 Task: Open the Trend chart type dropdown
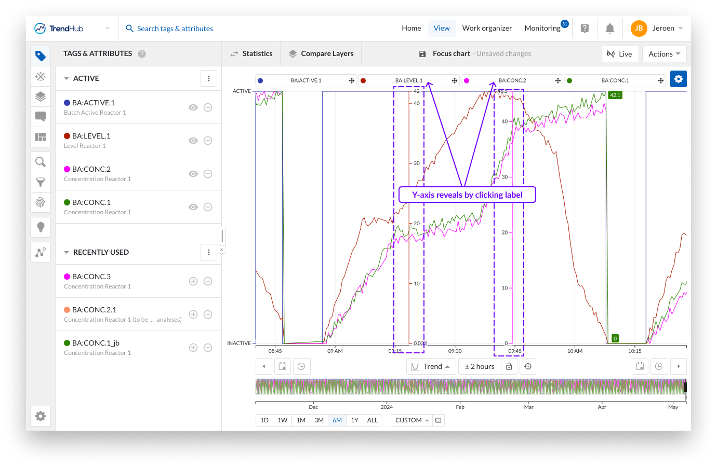(431, 366)
